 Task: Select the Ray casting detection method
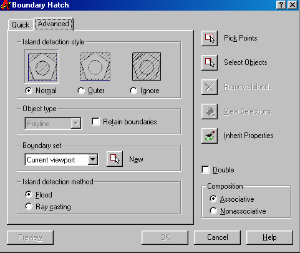29,206
